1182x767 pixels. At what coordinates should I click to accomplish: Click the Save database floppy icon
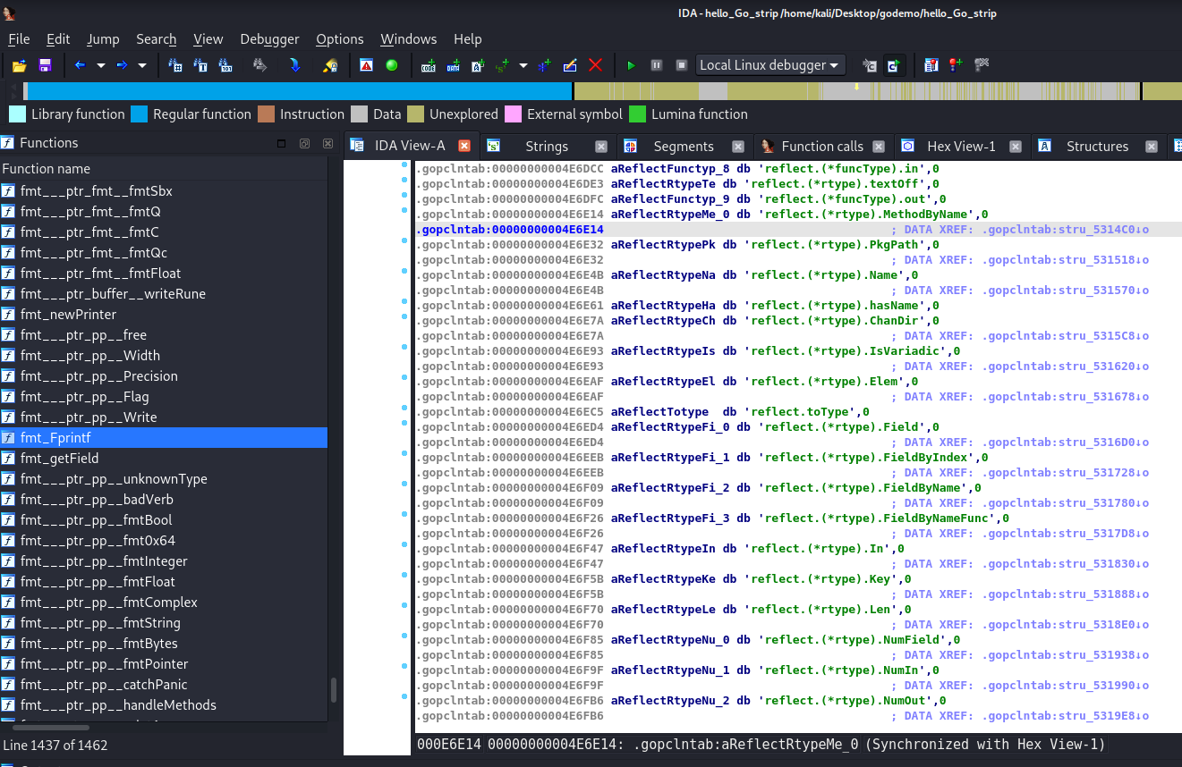tap(45, 65)
